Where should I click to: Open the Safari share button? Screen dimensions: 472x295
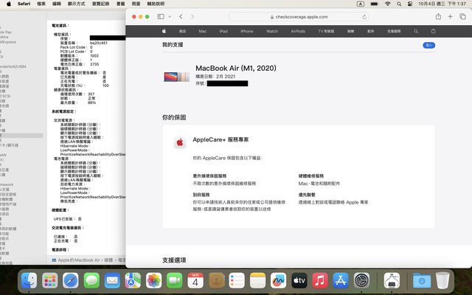point(438,16)
